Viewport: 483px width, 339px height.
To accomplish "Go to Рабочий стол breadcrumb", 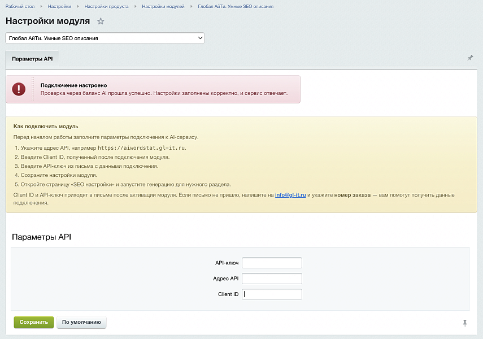I will [x=20, y=6].
